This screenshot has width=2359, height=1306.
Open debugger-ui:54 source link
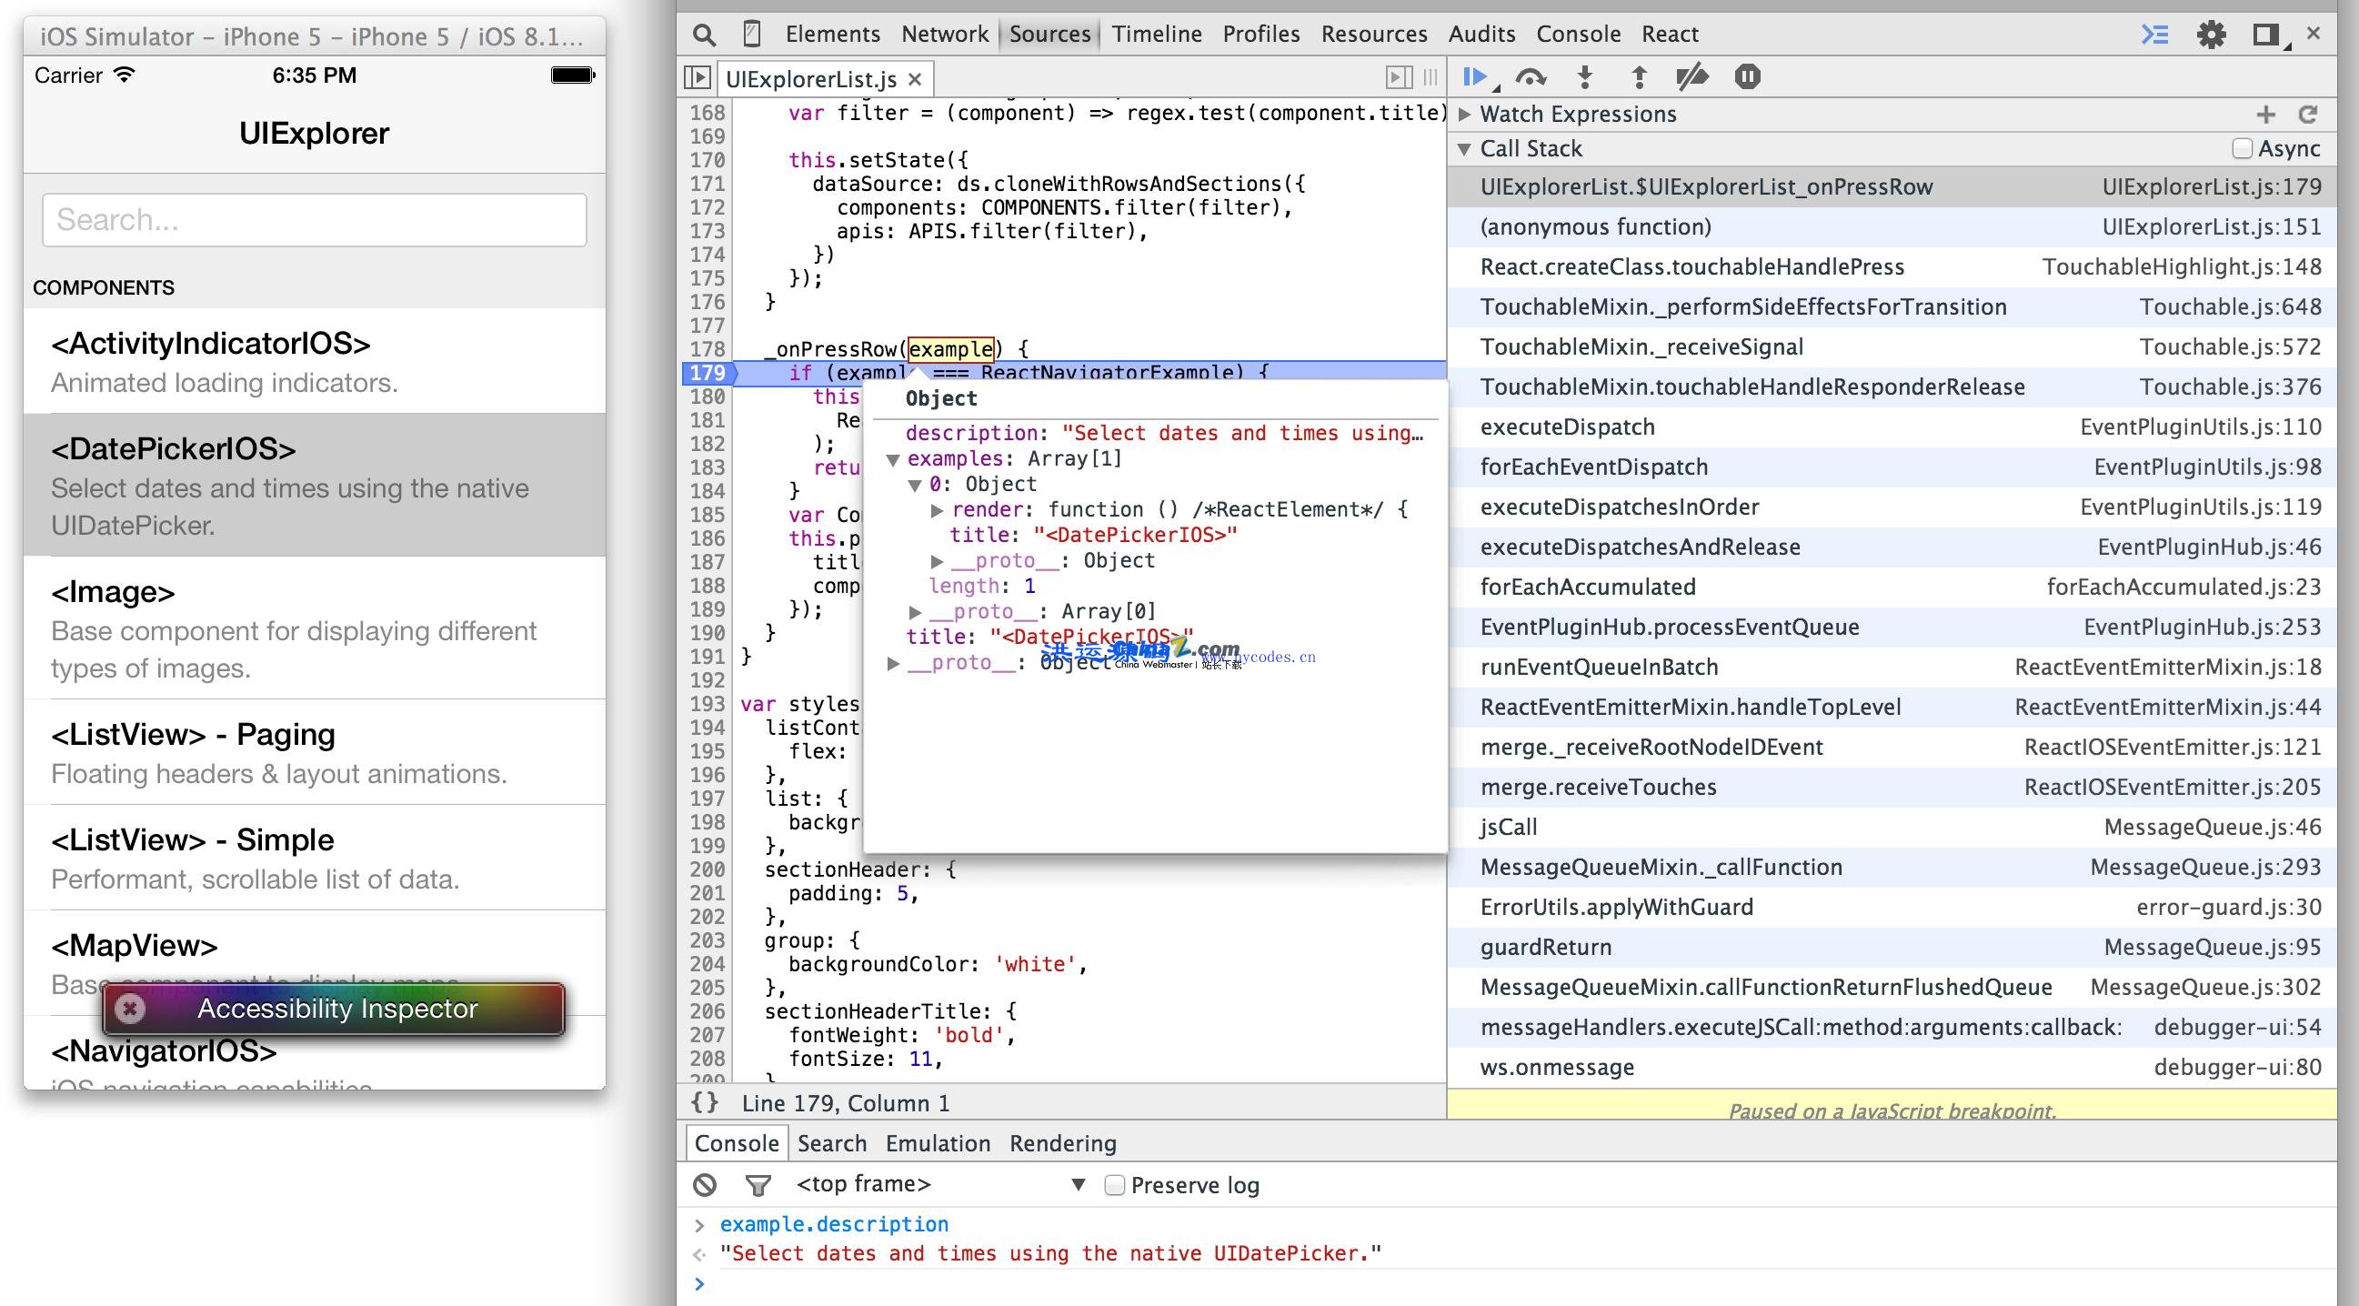coord(2237,1028)
